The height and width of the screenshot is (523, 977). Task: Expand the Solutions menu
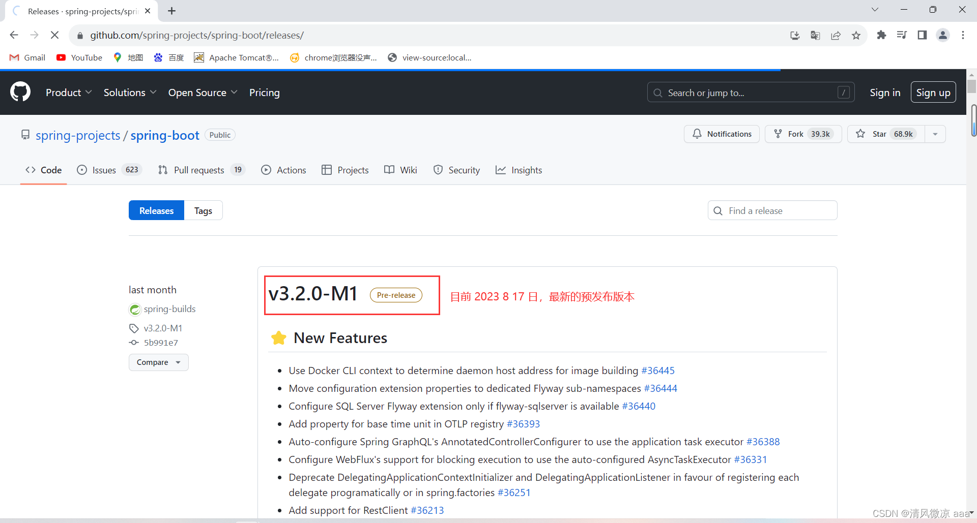click(130, 93)
